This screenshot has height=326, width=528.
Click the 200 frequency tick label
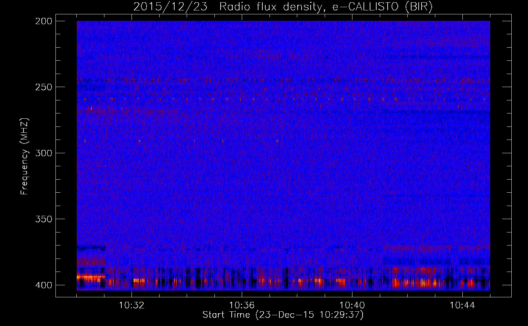point(44,21)
